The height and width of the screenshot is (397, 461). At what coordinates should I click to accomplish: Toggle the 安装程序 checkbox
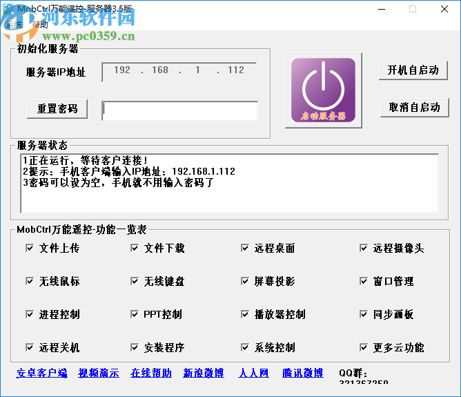click(135, 347)
